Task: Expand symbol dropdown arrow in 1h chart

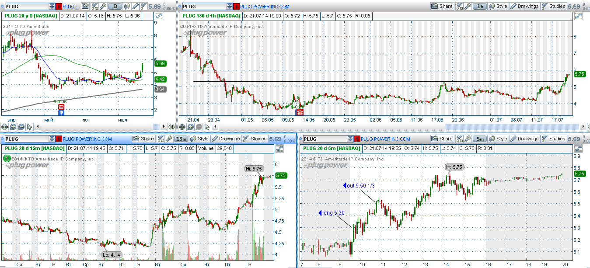Action: tap(230, 7)
